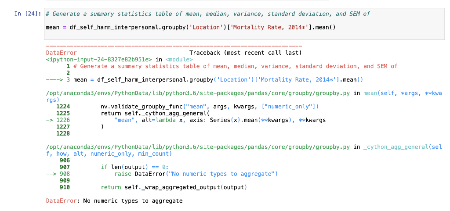450x211 pixels.
Task: Click the comment line in the code cell
Action: [208, 14]
